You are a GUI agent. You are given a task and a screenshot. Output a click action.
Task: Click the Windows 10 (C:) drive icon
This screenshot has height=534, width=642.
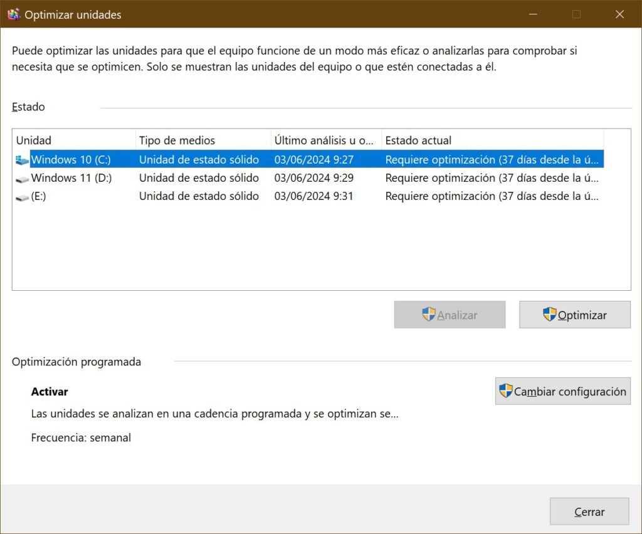click(21, 160)
